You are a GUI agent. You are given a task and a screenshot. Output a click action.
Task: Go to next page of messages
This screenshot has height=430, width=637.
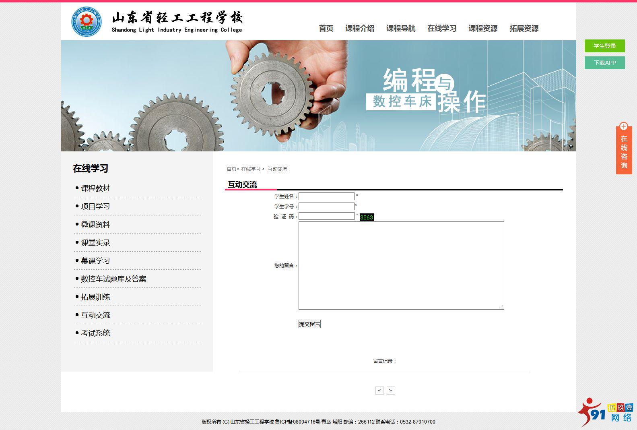[x=391, y=391]
